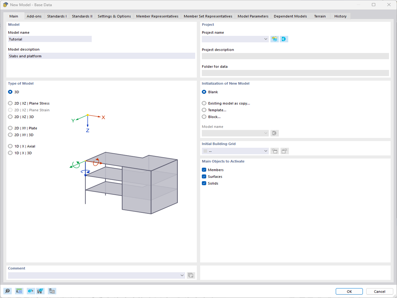Open Dlubal project manager beside Project name
This screenshot has height=298, width=397.
pos(284,39)
